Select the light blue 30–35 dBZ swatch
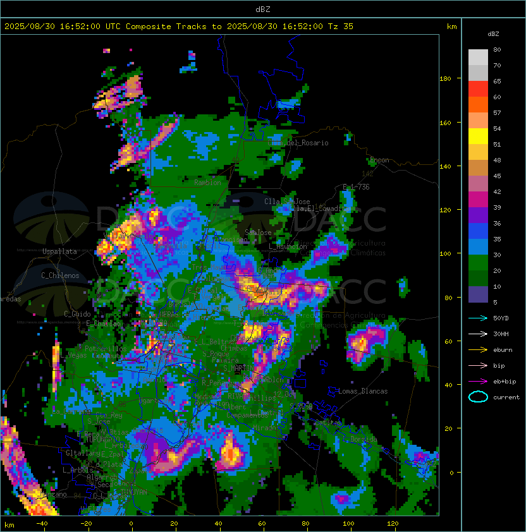 [478, 246]
